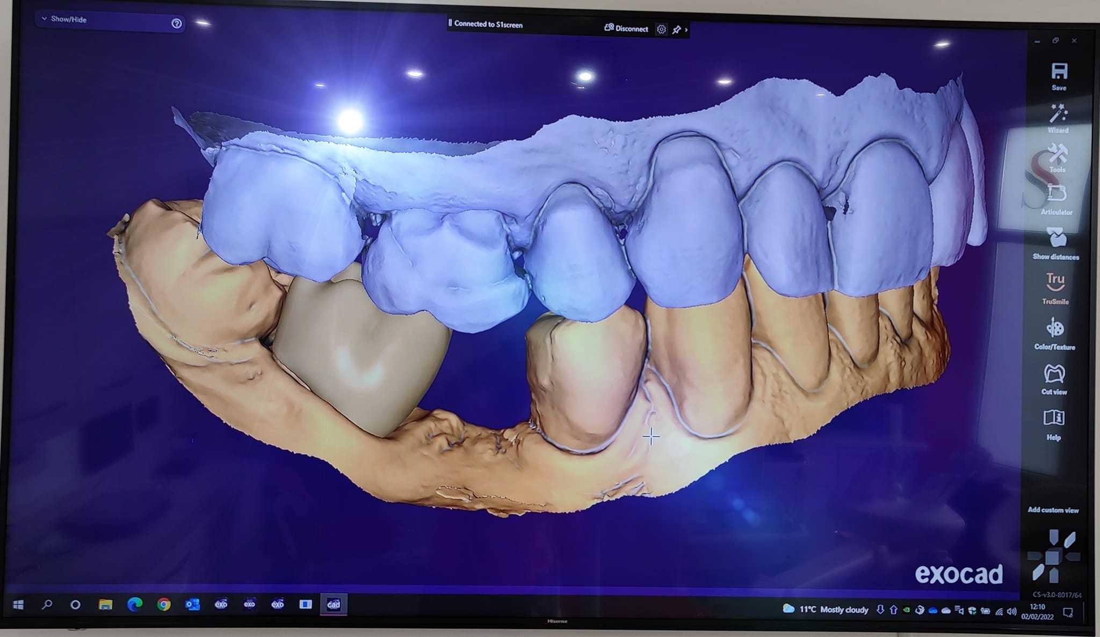Open the taskbar search magnifier

pyautogui.click(x=47, y=605)
